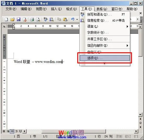Click the Select Browse Object button

pos(140,123)
